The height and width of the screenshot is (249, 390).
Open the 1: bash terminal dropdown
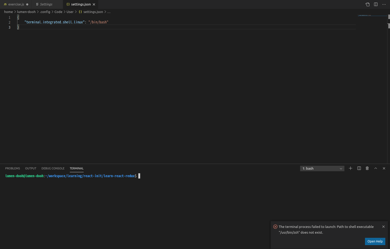click(x=322, y=168)
